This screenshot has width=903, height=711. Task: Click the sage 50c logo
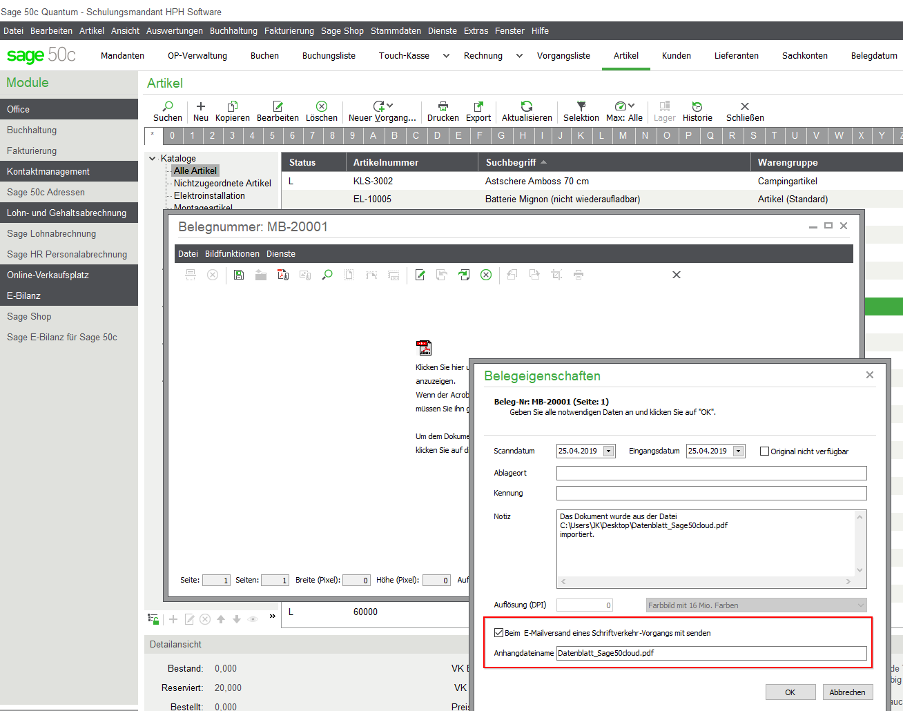pyautogui.click(x=41, y=55)
